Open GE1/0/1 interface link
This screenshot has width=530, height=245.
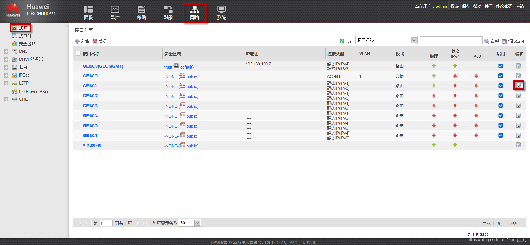pos(90,86)
